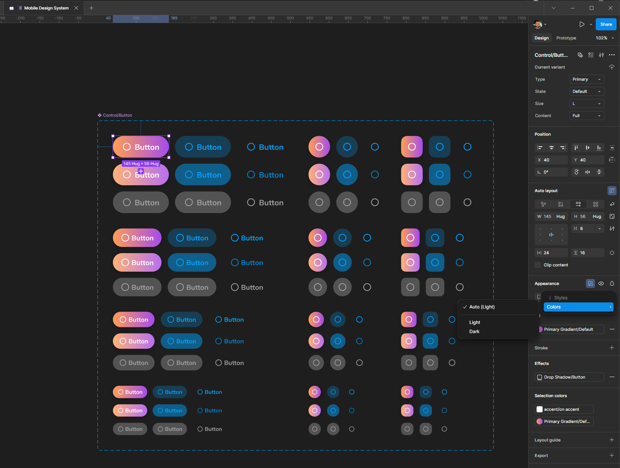Viewport: 620px width, 468px height.
Task: Click the present play icon
Action: pyautogui.click(x=582, y=24)
